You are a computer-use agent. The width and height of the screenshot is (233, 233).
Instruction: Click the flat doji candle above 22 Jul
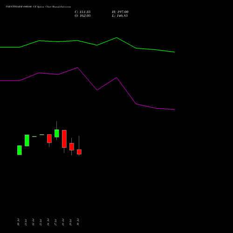34,137
